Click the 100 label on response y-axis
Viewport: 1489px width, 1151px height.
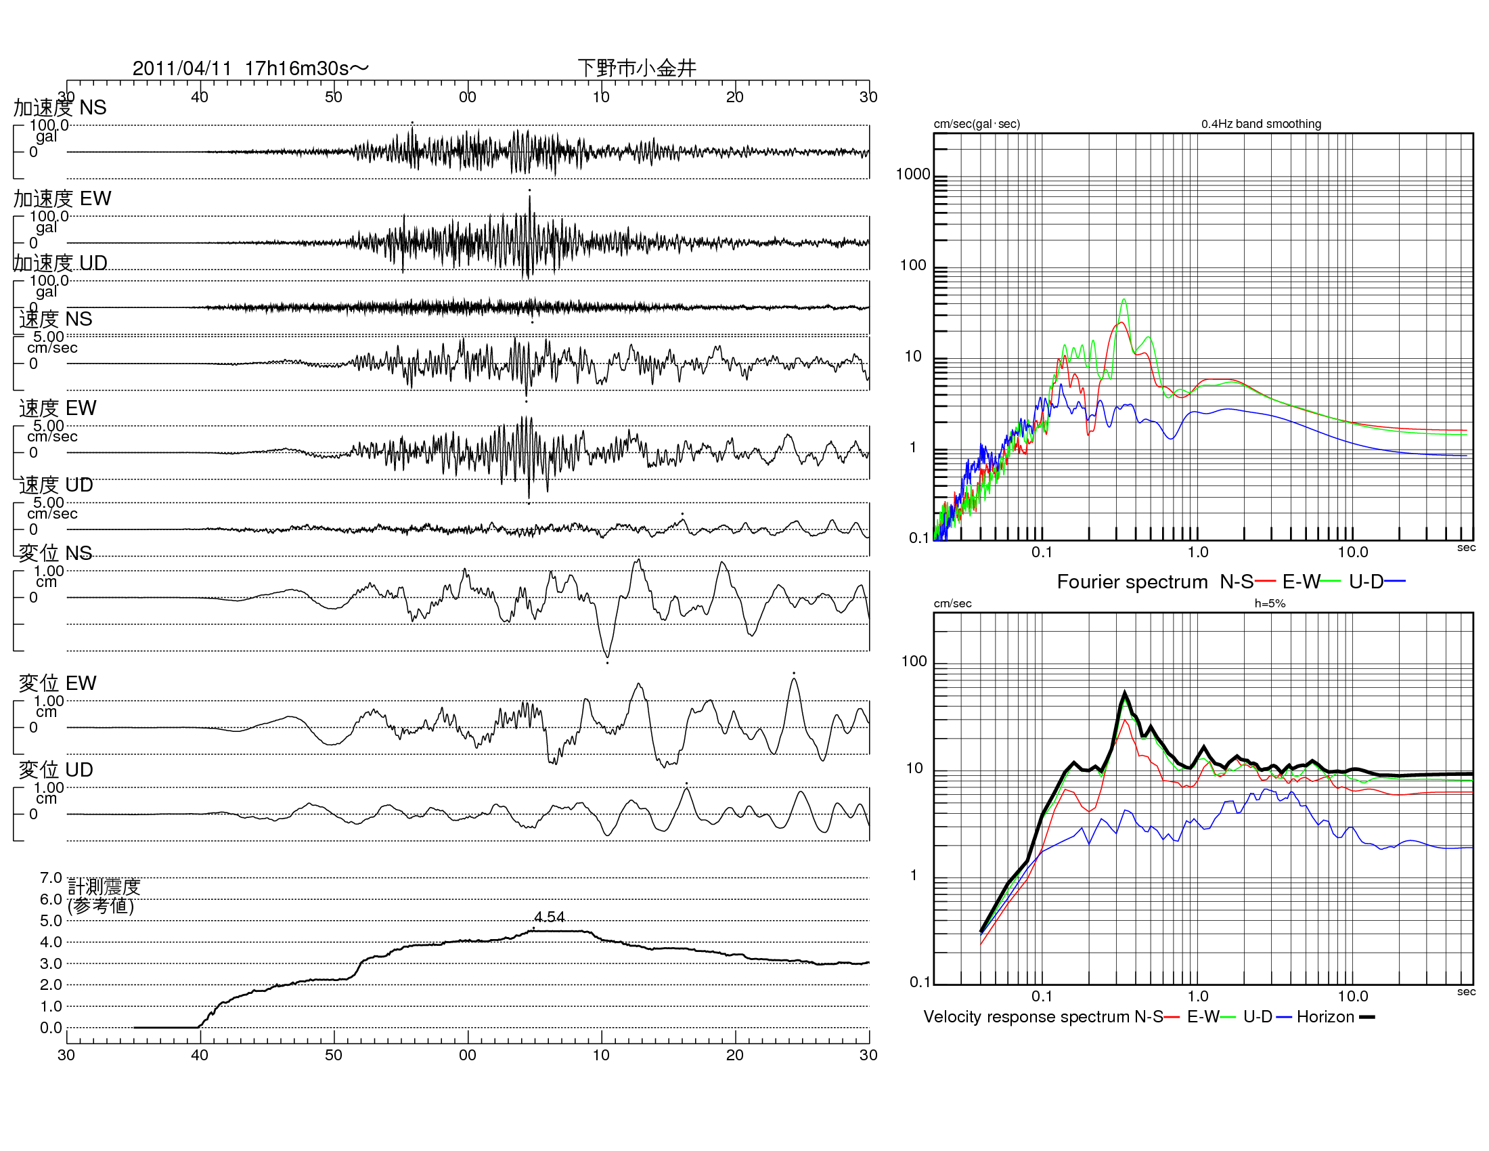pos(914,661)
